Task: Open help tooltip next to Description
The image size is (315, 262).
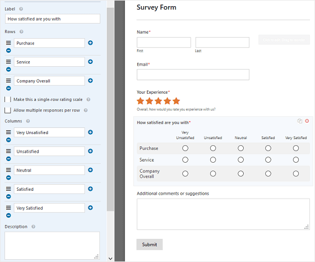Action: click(x=33, y=227)
